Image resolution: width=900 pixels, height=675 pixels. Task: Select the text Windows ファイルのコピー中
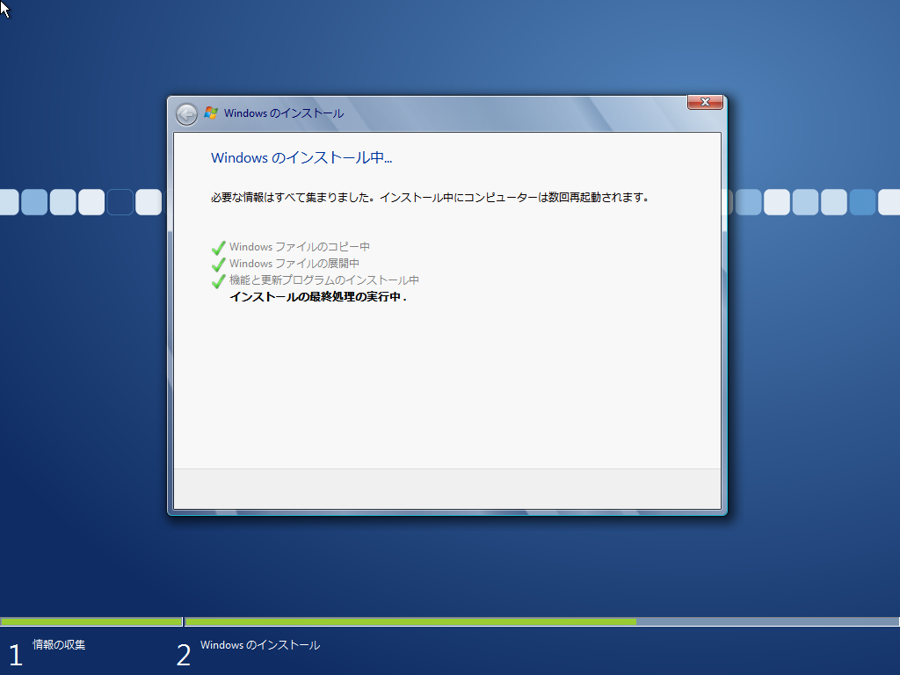point(299,247)
